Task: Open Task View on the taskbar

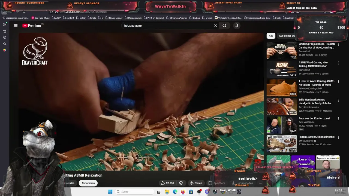Action: click(x=158, y=192)
